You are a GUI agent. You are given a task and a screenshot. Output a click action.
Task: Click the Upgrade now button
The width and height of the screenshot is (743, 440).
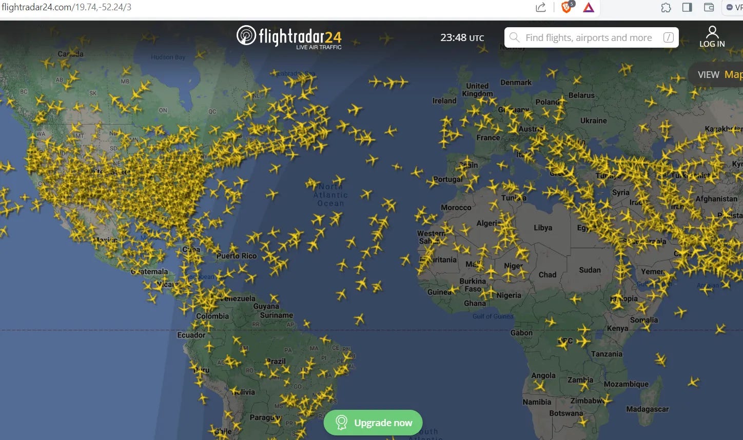pos(373,423)
